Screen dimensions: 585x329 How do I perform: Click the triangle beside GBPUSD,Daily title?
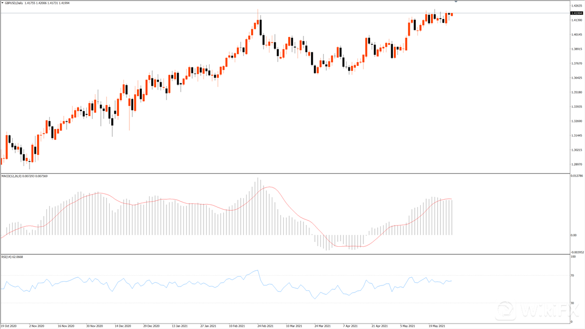[x=2, y=3]
